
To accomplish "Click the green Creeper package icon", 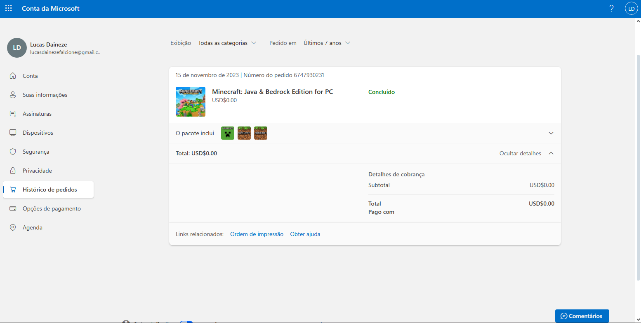I will (x=228, y=133).
